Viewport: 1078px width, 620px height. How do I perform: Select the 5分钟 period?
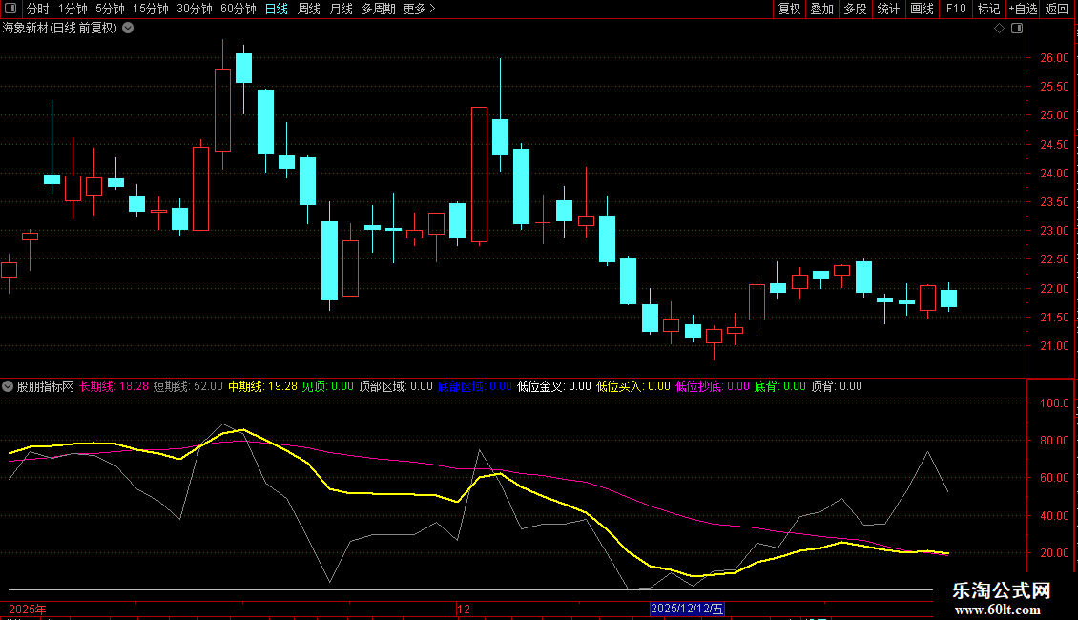coord(110,9)
